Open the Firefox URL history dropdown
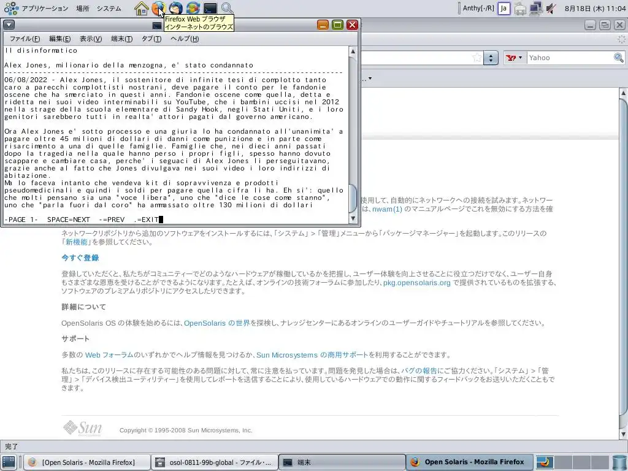The image size is (628, 471). [491, 58]
